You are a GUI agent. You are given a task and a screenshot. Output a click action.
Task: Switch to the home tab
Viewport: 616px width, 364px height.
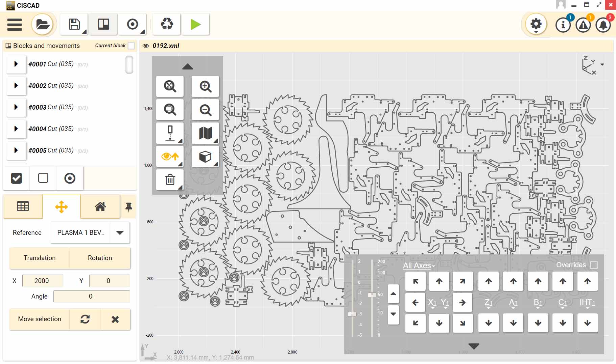tap(100, 206)
